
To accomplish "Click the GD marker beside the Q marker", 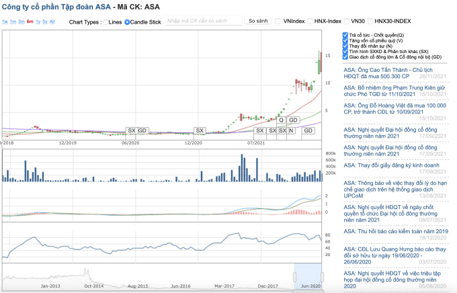I will tap(294, 120).
